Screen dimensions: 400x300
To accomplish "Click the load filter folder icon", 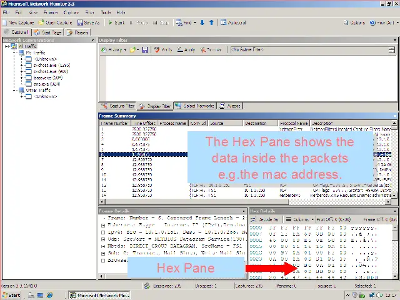I will (x=132, y=50).
